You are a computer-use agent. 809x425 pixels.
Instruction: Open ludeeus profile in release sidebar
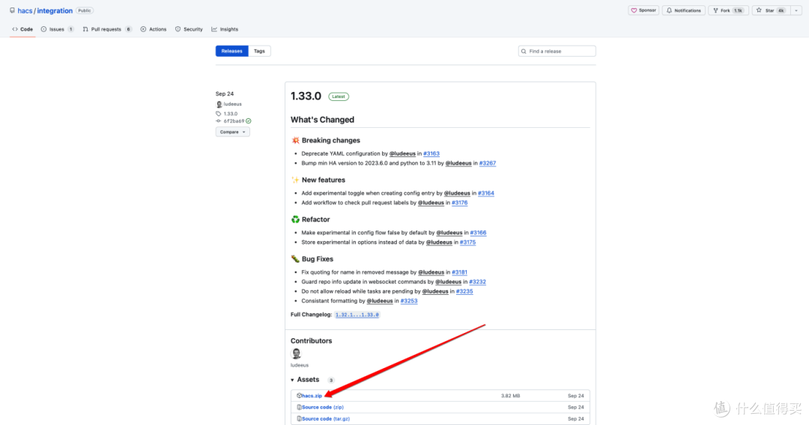(233, 104)
